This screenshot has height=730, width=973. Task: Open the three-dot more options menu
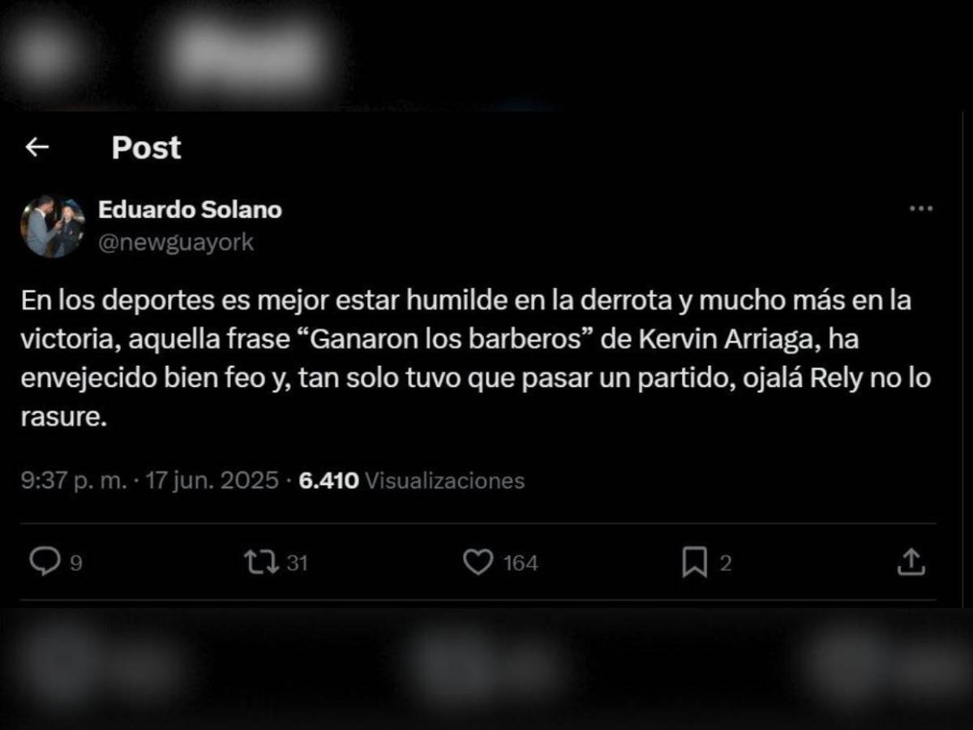coord(921,208)
